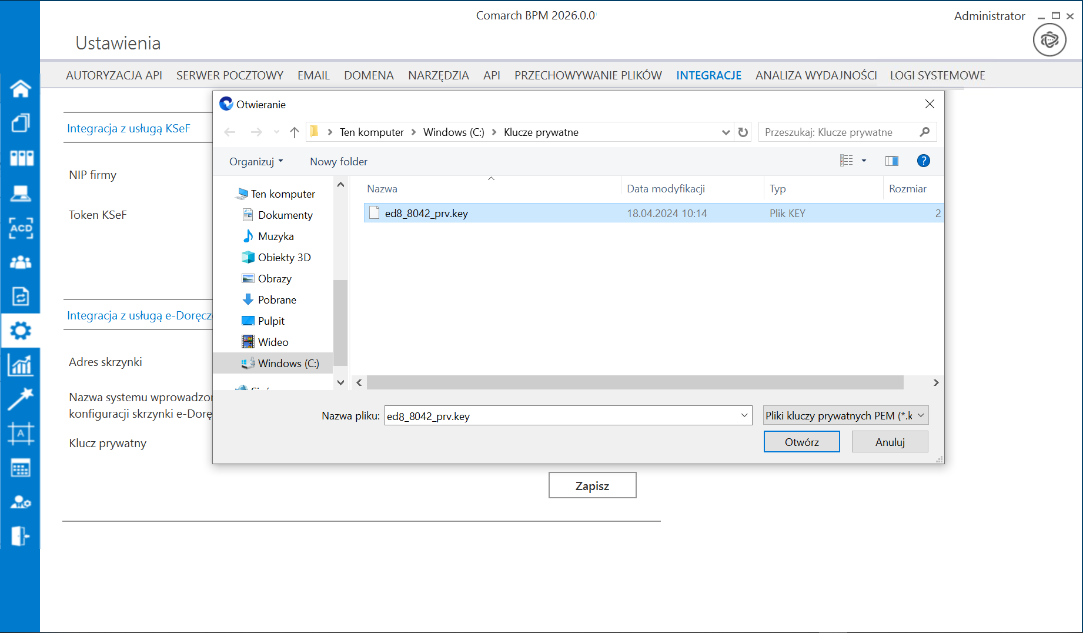Switch to the PRZECHOWYWANIE PLIKÓW tab
This screenshot has height=633, width=1083.
pos(588,75)
